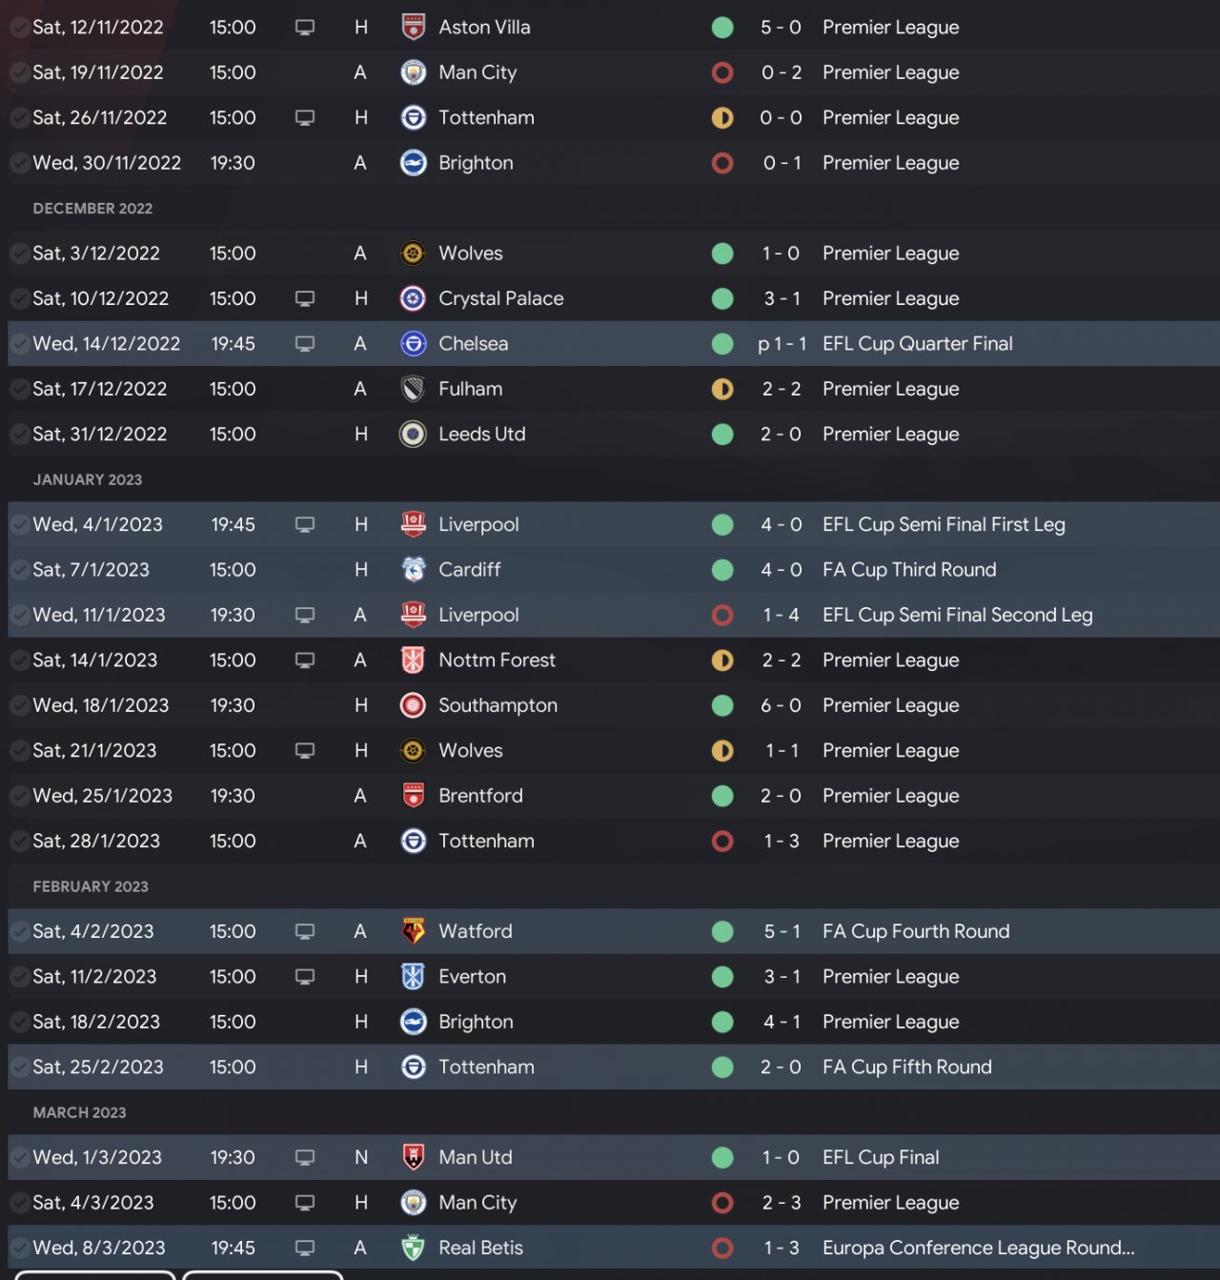Click the Cardiff club badge
This screenshot has height=1280, width=1220.
pyautogui.click(x=413, y=570)
